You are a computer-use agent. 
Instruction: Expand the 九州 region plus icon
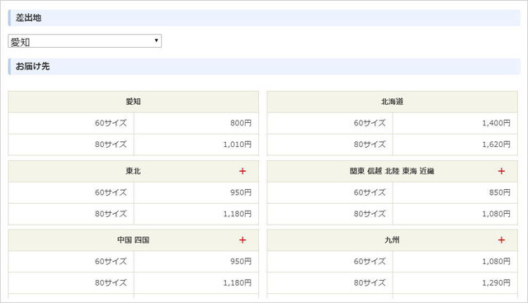(502, 240)
